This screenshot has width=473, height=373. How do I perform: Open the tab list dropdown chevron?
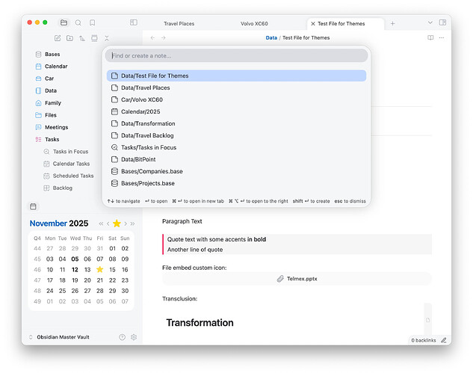coord(430,23)
